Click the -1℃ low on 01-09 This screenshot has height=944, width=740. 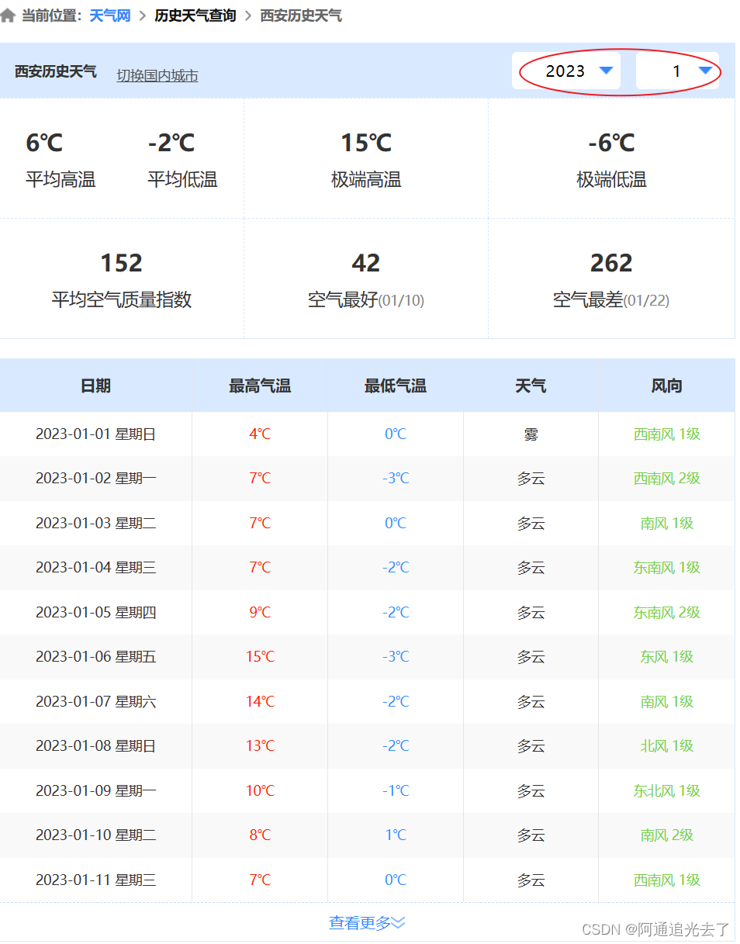point(396,791)
